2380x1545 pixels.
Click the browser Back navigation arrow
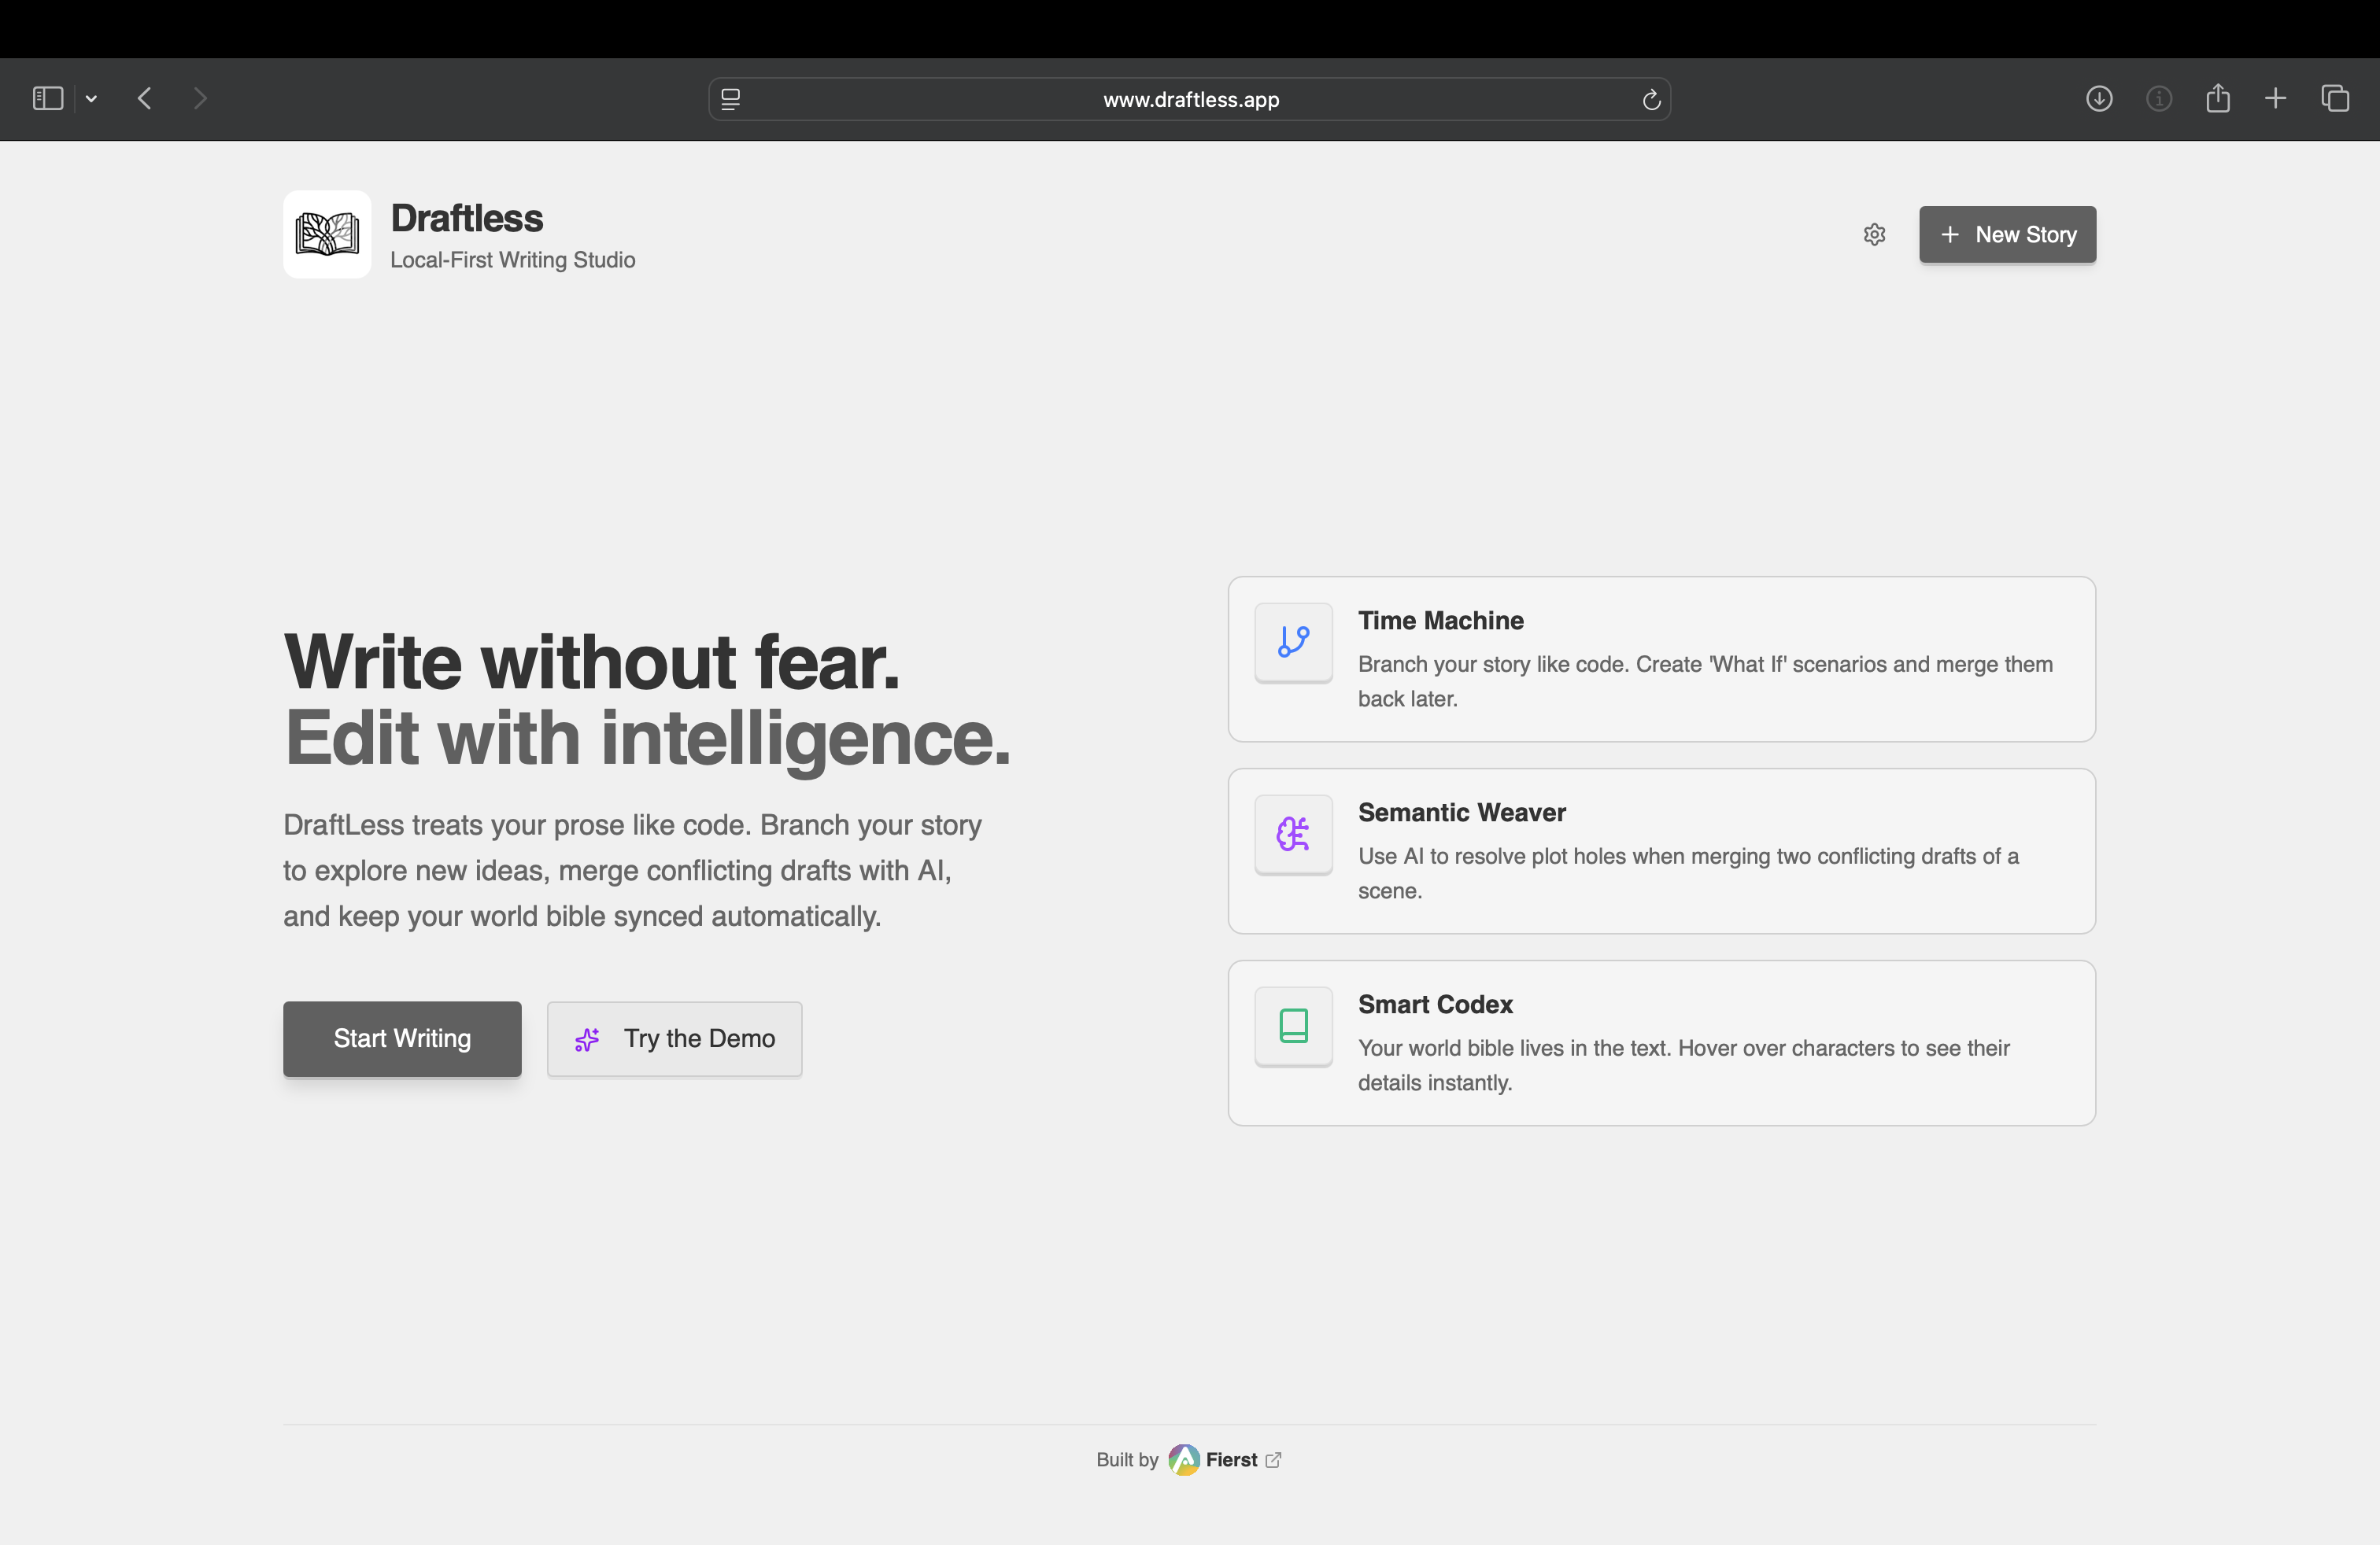coord(144,98)
